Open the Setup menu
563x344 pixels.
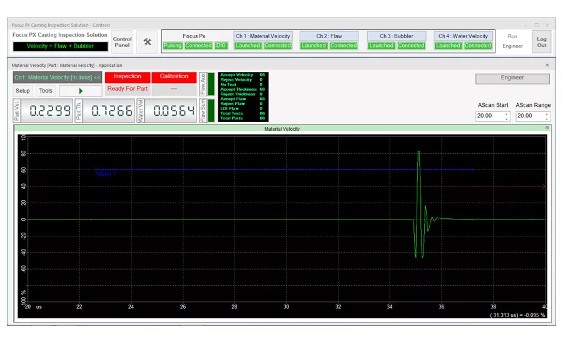23,91
